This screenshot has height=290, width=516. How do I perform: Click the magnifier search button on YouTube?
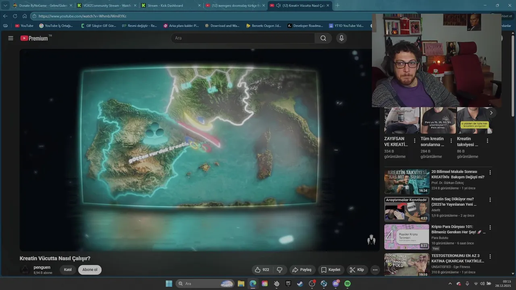click(x=323, y=38)
